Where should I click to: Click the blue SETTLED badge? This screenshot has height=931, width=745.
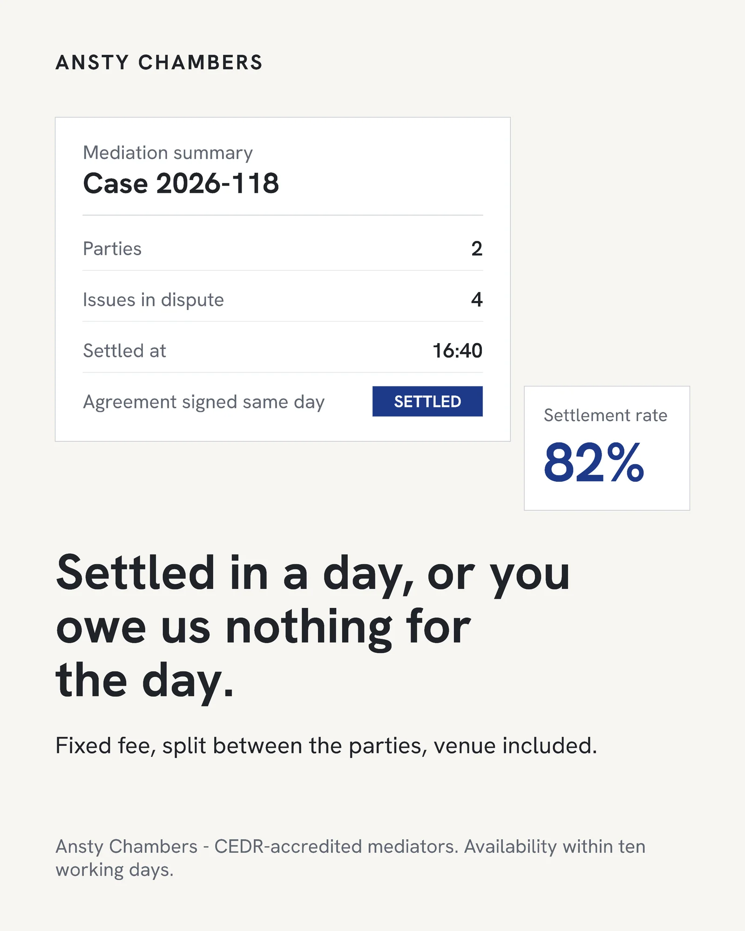tap(427, 401)
